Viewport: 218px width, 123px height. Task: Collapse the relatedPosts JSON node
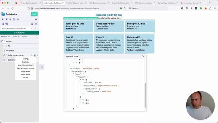(70, 71)
